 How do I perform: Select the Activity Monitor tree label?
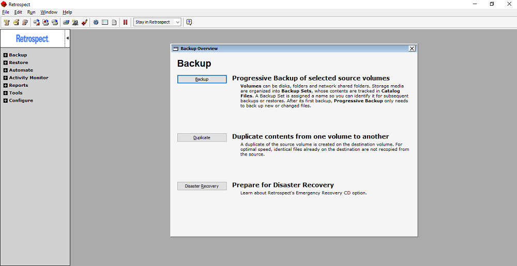[x=28, y=77]
